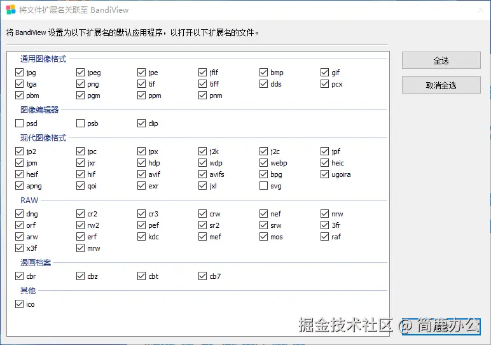Toggle the orf checkbox
491x345 pixels.
pyautogui.click(x=20, y=225)
